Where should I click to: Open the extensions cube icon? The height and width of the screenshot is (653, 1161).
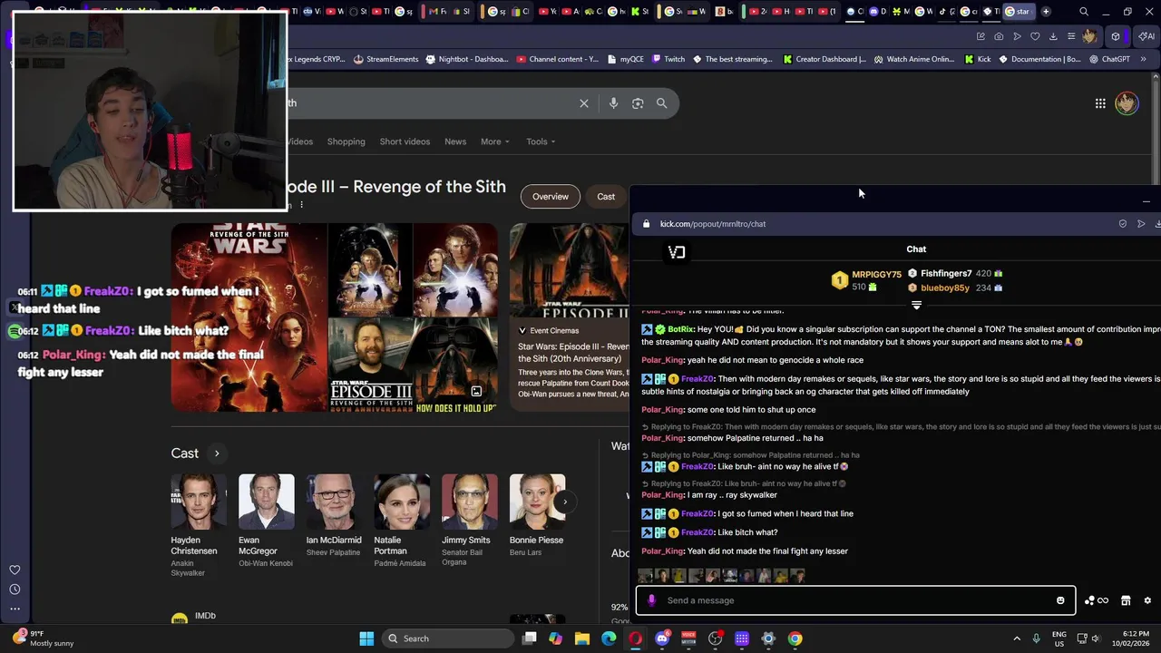tap(1116, 36)
